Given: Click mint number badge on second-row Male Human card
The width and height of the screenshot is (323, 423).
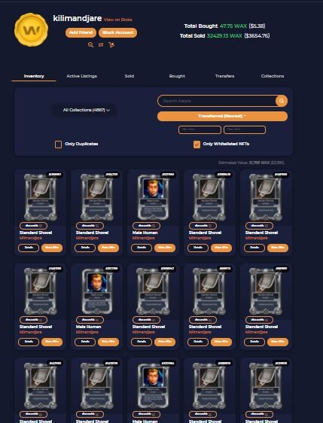Looking at the screenshot, I should (x=112, y=269).
